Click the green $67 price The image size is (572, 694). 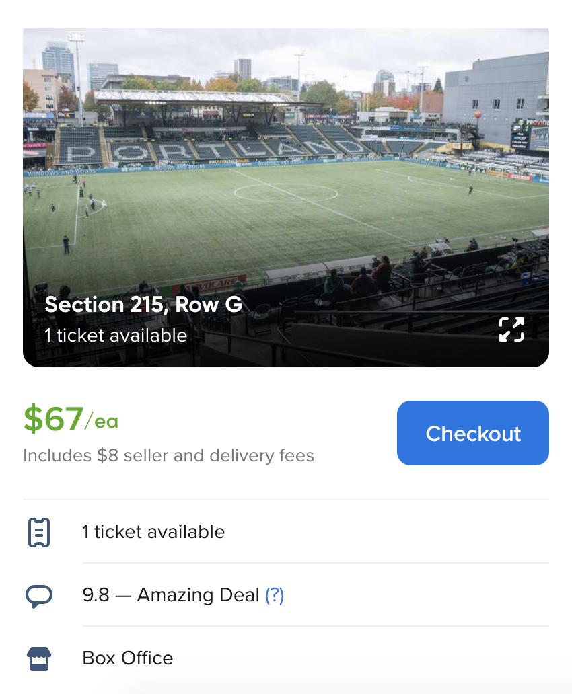coord(53,419)
